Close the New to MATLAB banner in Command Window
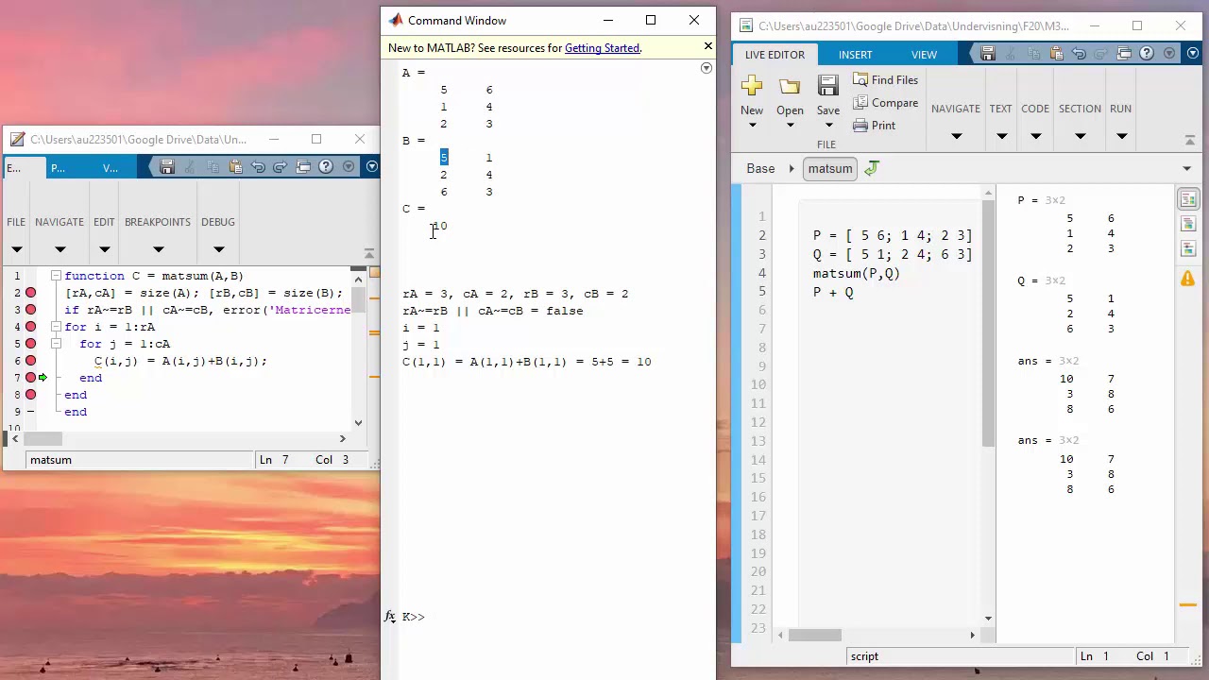Screen dimensions: 1209x680 (x=707, y=46)
